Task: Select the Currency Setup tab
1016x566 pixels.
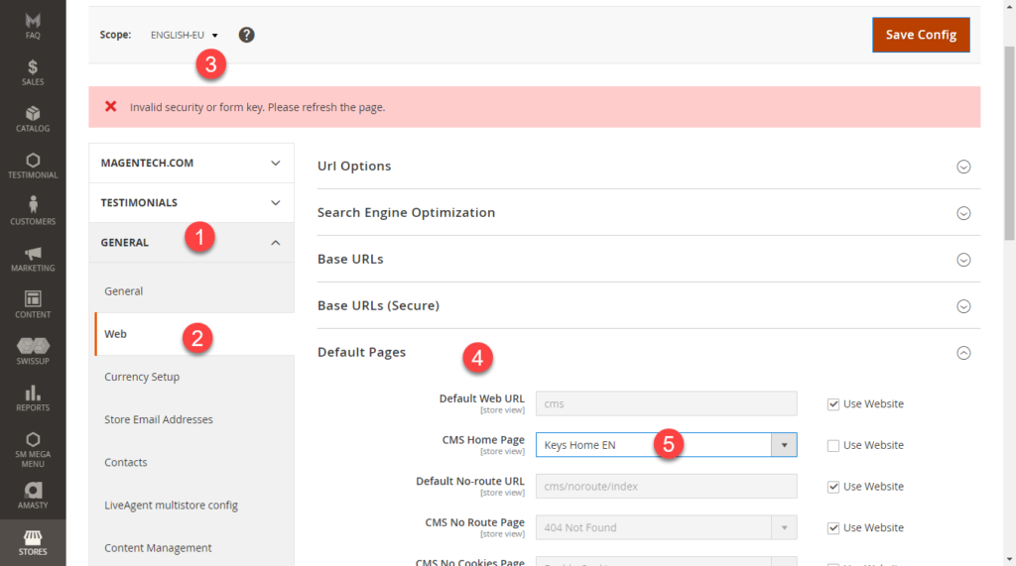Action: [x=142, y=377]
